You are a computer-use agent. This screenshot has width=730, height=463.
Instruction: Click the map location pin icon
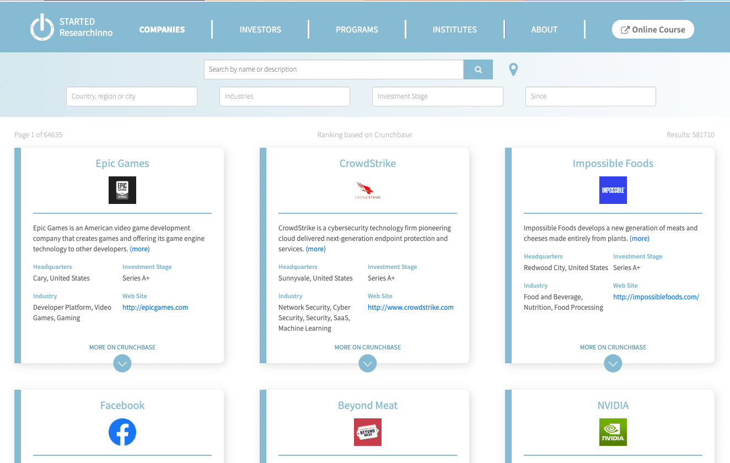click(x=513, y=69)
